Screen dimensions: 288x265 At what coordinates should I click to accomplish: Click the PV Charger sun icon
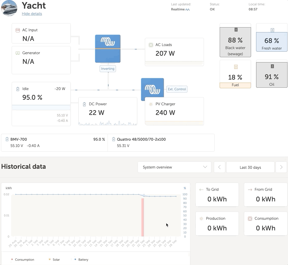(x=151, y=104)
